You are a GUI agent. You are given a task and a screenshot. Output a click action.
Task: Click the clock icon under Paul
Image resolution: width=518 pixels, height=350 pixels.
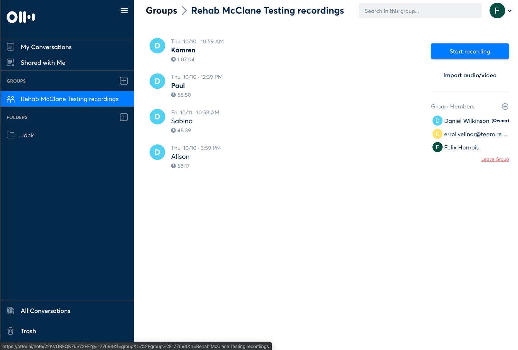[x=173, y=95]
